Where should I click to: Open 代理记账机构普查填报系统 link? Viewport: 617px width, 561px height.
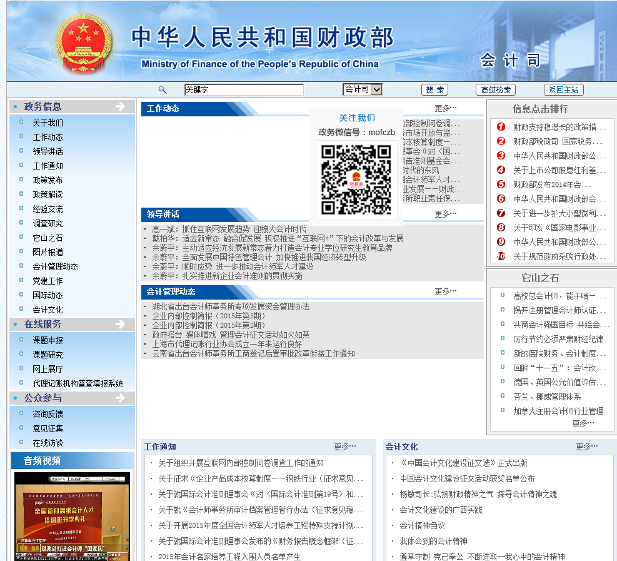tap(78, 383)
